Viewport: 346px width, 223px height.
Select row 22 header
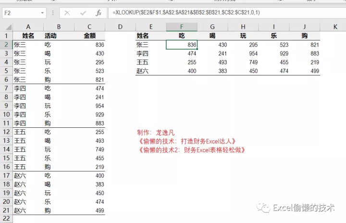click(6, 218)
